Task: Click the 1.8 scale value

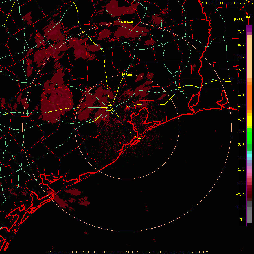Action: tap(241, 157)
